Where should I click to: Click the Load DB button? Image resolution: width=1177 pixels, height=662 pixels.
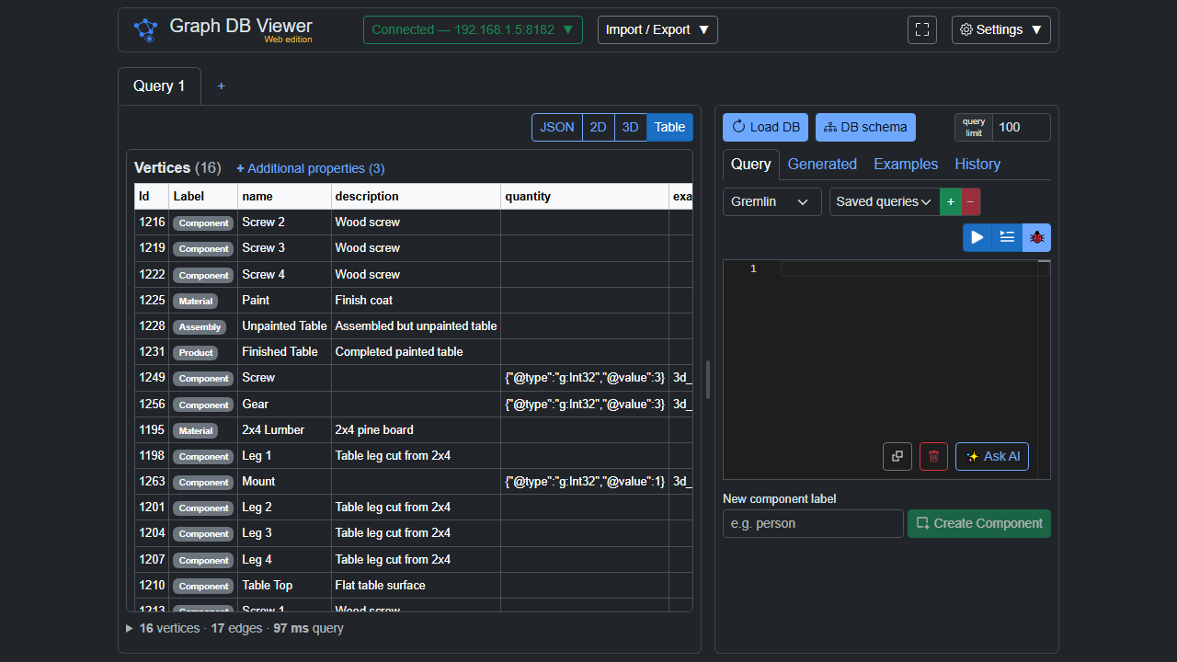765,127
